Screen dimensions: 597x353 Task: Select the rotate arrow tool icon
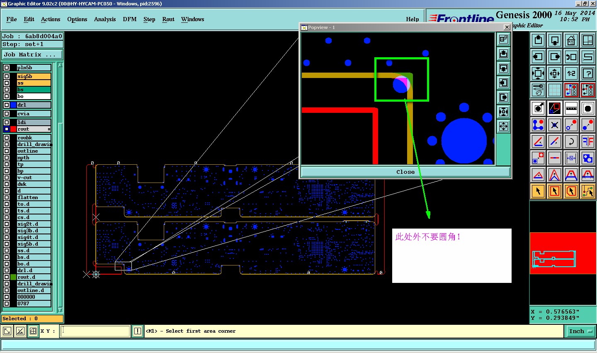571,141
